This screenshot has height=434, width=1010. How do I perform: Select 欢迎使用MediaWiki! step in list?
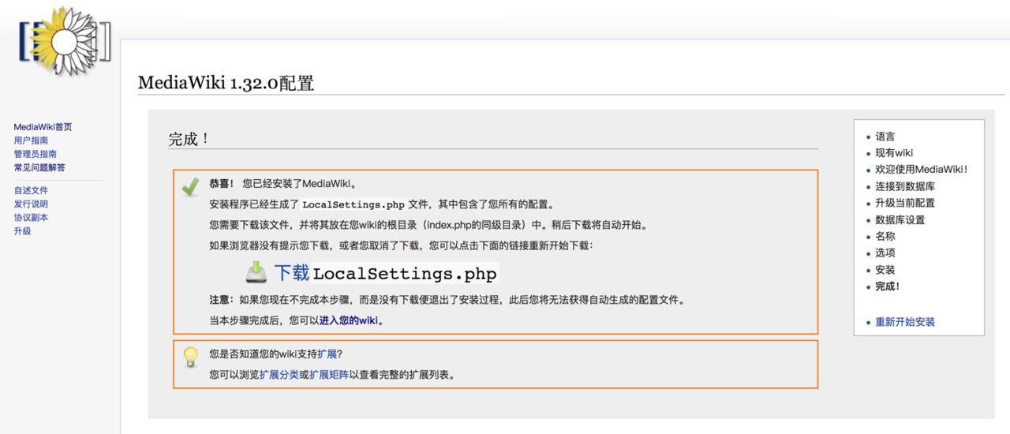pos(921,169)
